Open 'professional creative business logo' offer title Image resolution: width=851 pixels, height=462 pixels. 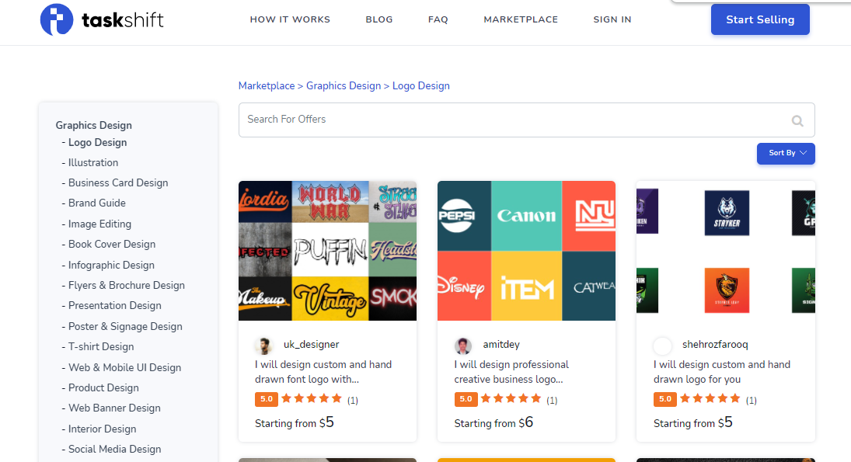click(511, 372)
